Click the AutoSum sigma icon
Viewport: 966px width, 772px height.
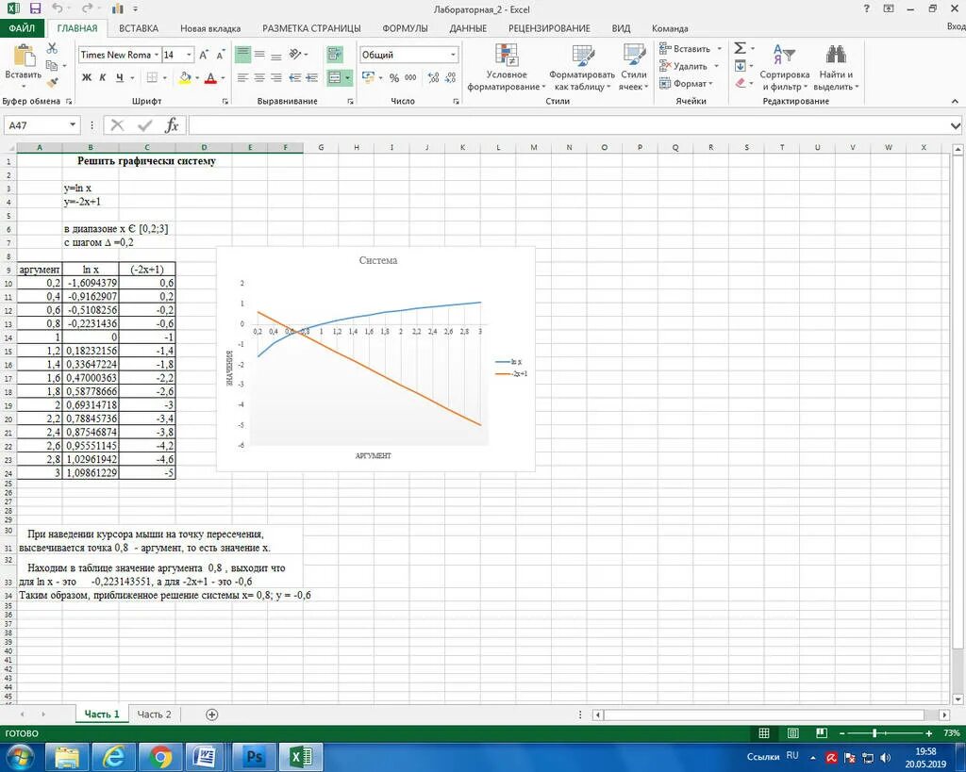tap(741, 48)
